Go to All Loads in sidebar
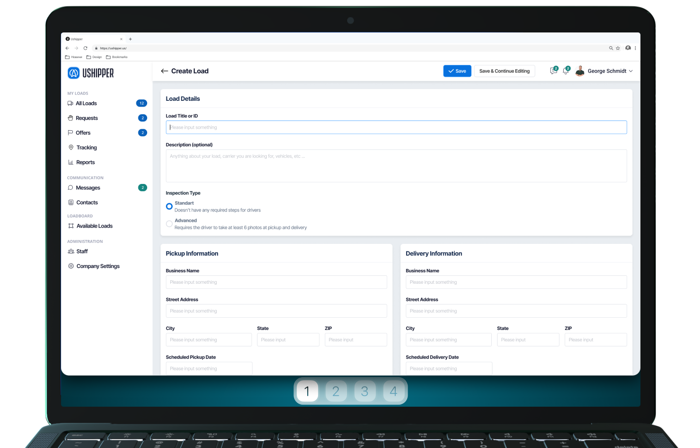 [86, 103]
